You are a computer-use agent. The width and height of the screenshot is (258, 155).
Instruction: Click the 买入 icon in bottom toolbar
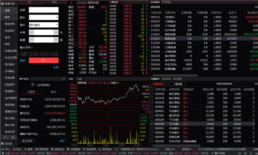[x=3, y=149]
